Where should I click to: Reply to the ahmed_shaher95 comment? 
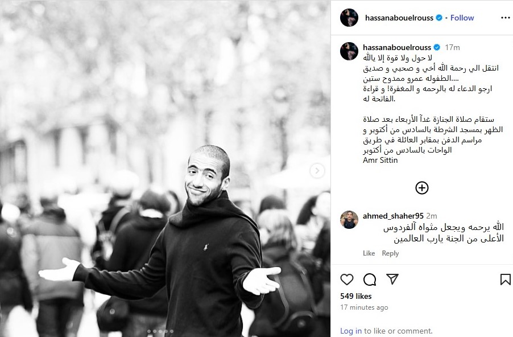390,253
